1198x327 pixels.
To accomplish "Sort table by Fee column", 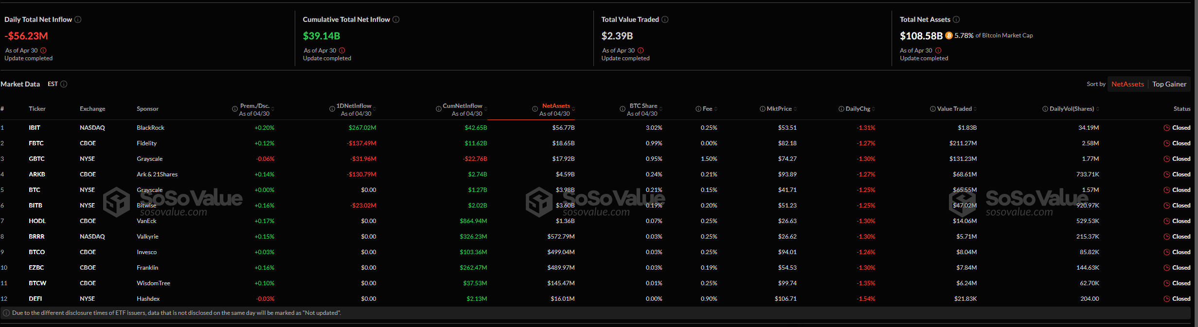I will point(707,109).
